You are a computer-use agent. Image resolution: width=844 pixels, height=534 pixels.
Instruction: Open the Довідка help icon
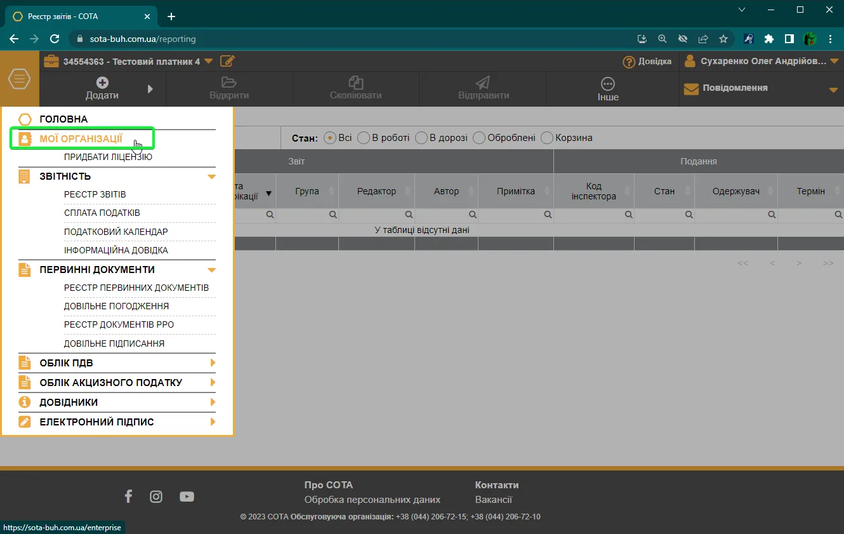point(629,62)
